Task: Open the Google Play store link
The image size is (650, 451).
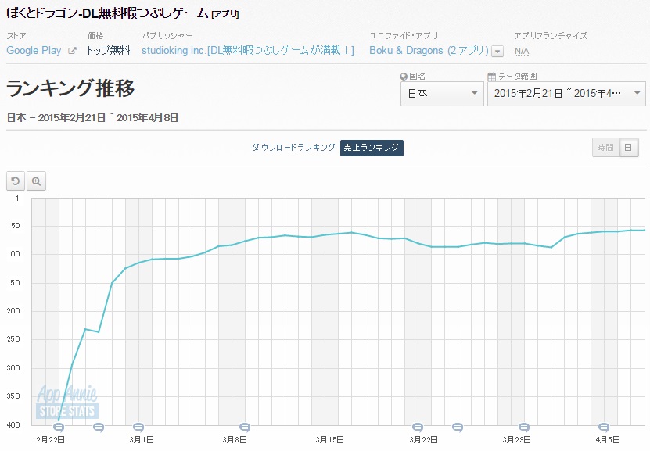Action: click(x=34, y=50)
